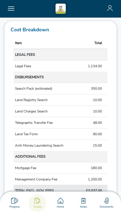Image resolution: width=121 pixels, height=215 pixels.
Task: Open Documents paperclip icon
Action: [x=106, y=201]
